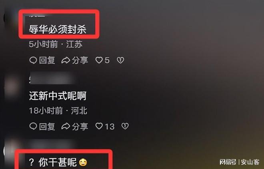
Task: Click 回复 under the 江苏 comment
Action: [x=47, y=60]
